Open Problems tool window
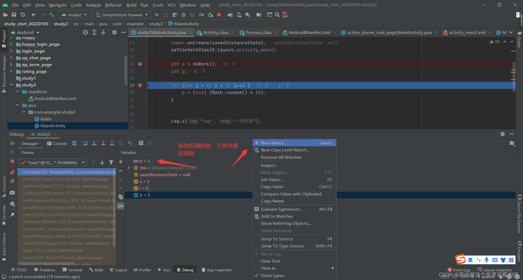 (45, 270)
